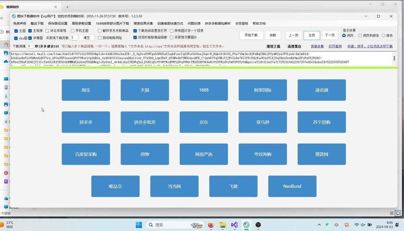This screenshot has width=404, height=231.
Task: Toggle 浏览时粘贴商品链接 checkbox
Action: 135,37
